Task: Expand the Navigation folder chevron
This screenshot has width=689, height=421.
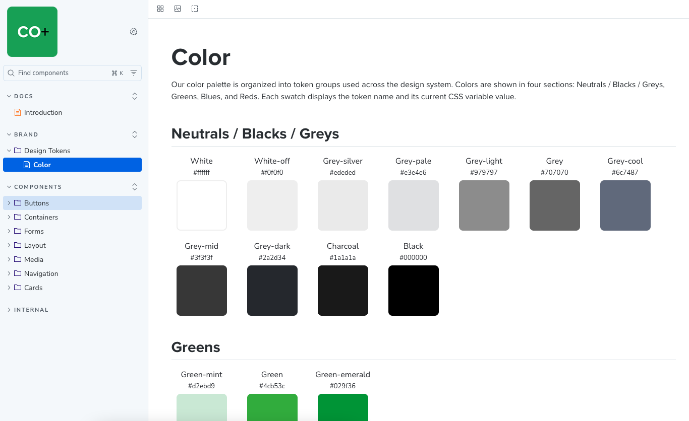Action: (x=9, y=273)
